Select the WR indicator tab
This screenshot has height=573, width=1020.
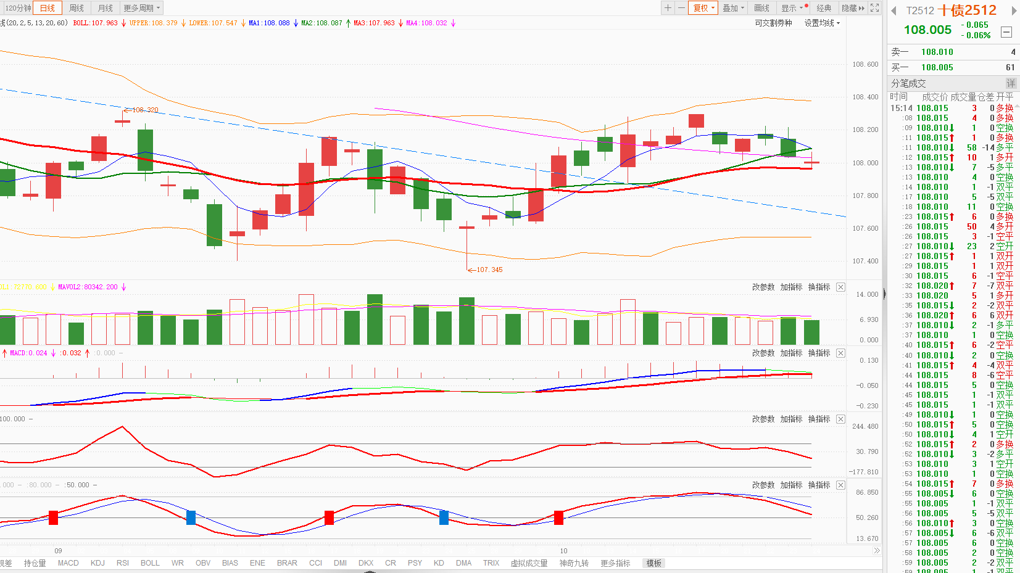pos(178,563)
